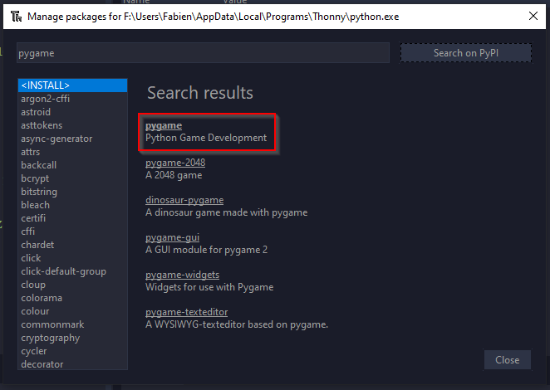Open the pygame-widgets search result link
The height and width of the screenshot is (390, 550).
183,275
